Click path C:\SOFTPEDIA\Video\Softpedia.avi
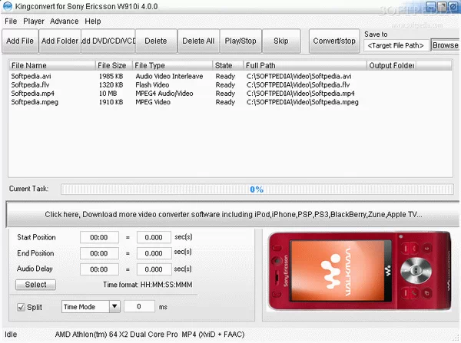Viewport: 461px width, 343px height. [x=299, y=77]
